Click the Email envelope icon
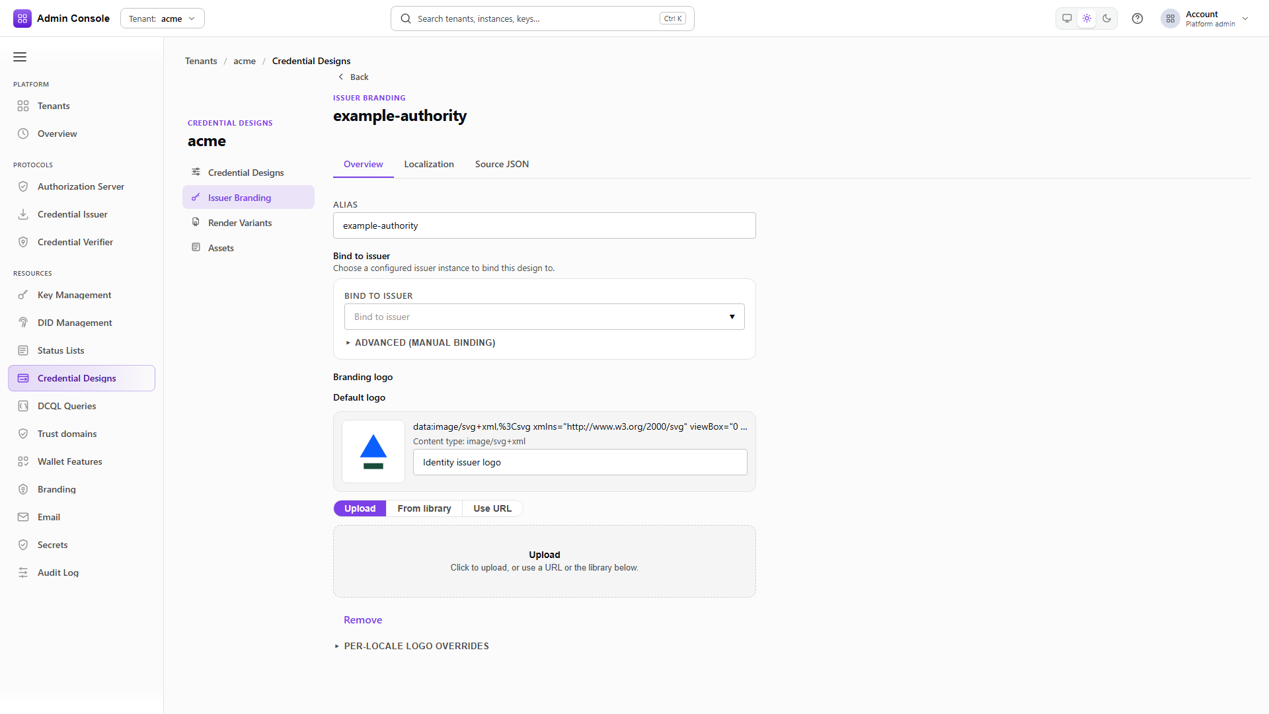 pyautogui.click(x=23, y=517)
